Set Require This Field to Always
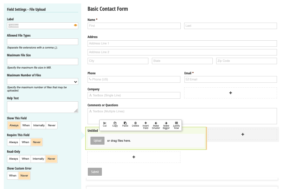The width and height of the screenshot is (293, 189). (13, 142)
